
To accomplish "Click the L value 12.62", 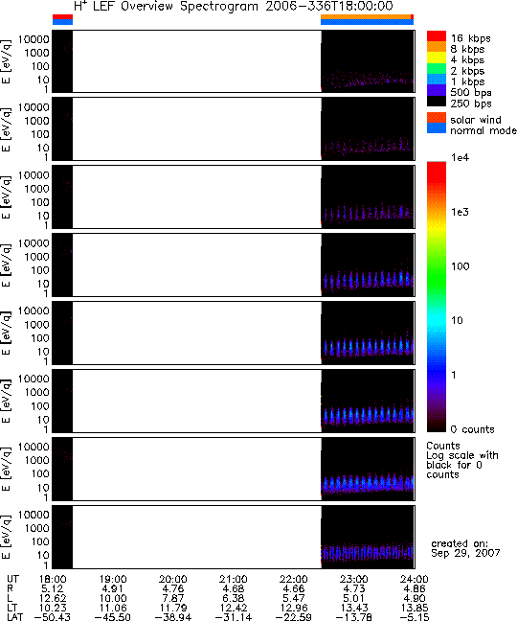I will (53, 598).
